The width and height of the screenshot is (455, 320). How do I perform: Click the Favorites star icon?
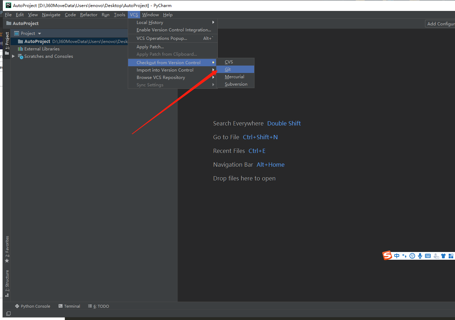click(x=7, y=261)
